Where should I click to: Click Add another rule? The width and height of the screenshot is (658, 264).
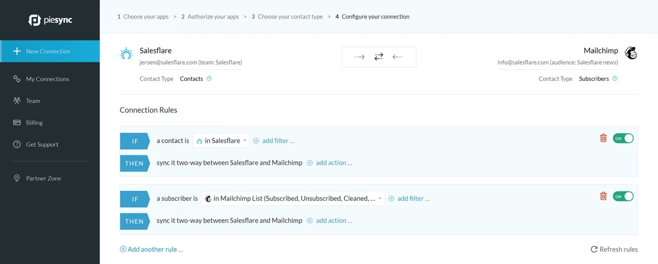(x=151, y=250)
